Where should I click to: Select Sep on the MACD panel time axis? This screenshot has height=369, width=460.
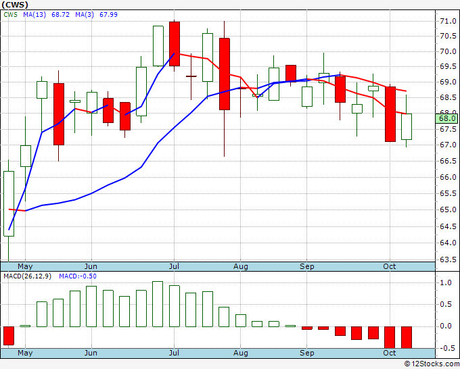point(307,353)
